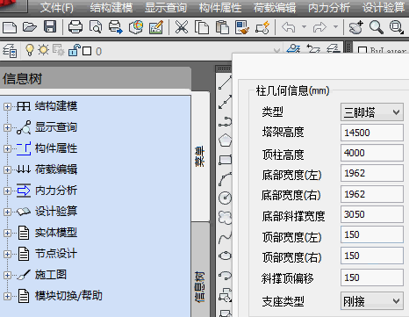Expand the 设计验算 tree node
The width and height of the screenshot is (409, 317).
point(7,212)
